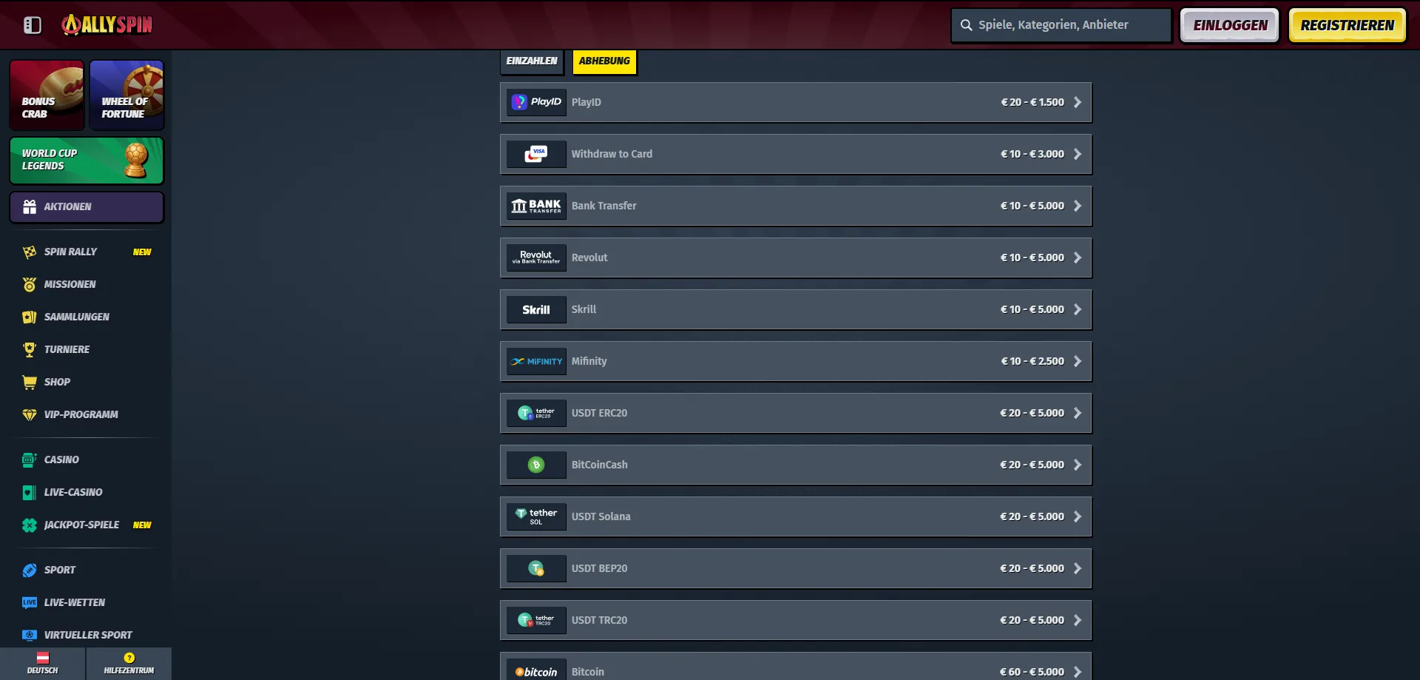Click the Sport ball icon
Viewport: 1420px width, 680px height.
pyautogui.click(x=30, y=570)
